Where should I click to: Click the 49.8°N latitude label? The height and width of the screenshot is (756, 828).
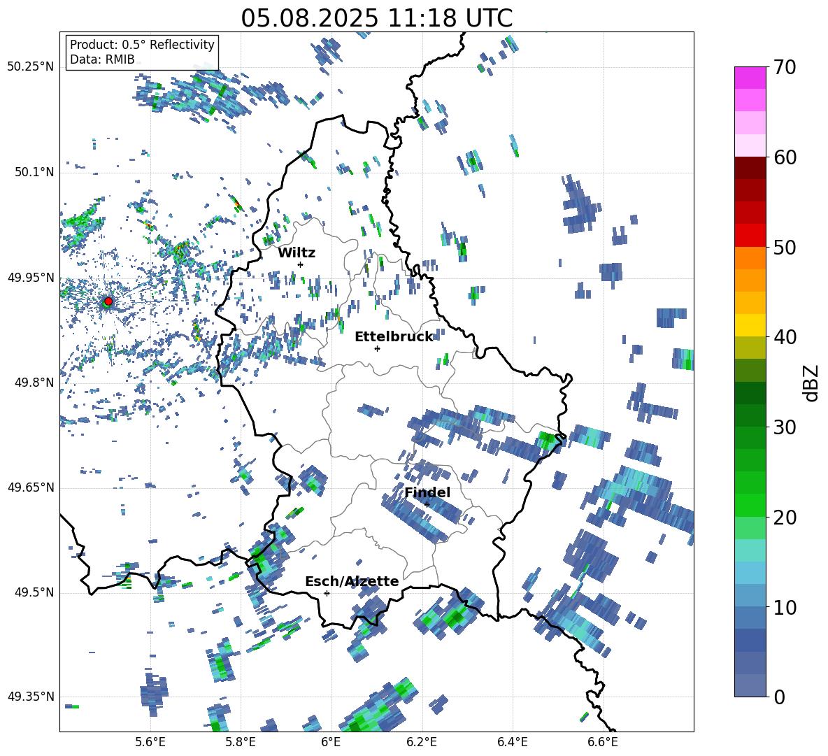[34, 383]
